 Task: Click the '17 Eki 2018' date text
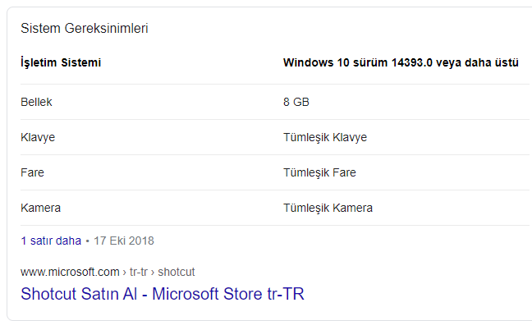[124, 241]
